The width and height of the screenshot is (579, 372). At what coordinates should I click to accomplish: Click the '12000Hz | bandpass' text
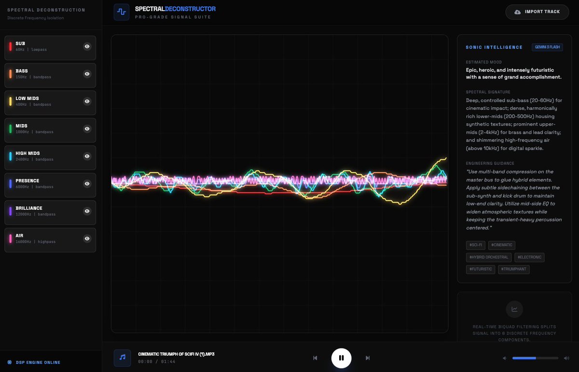35,214
